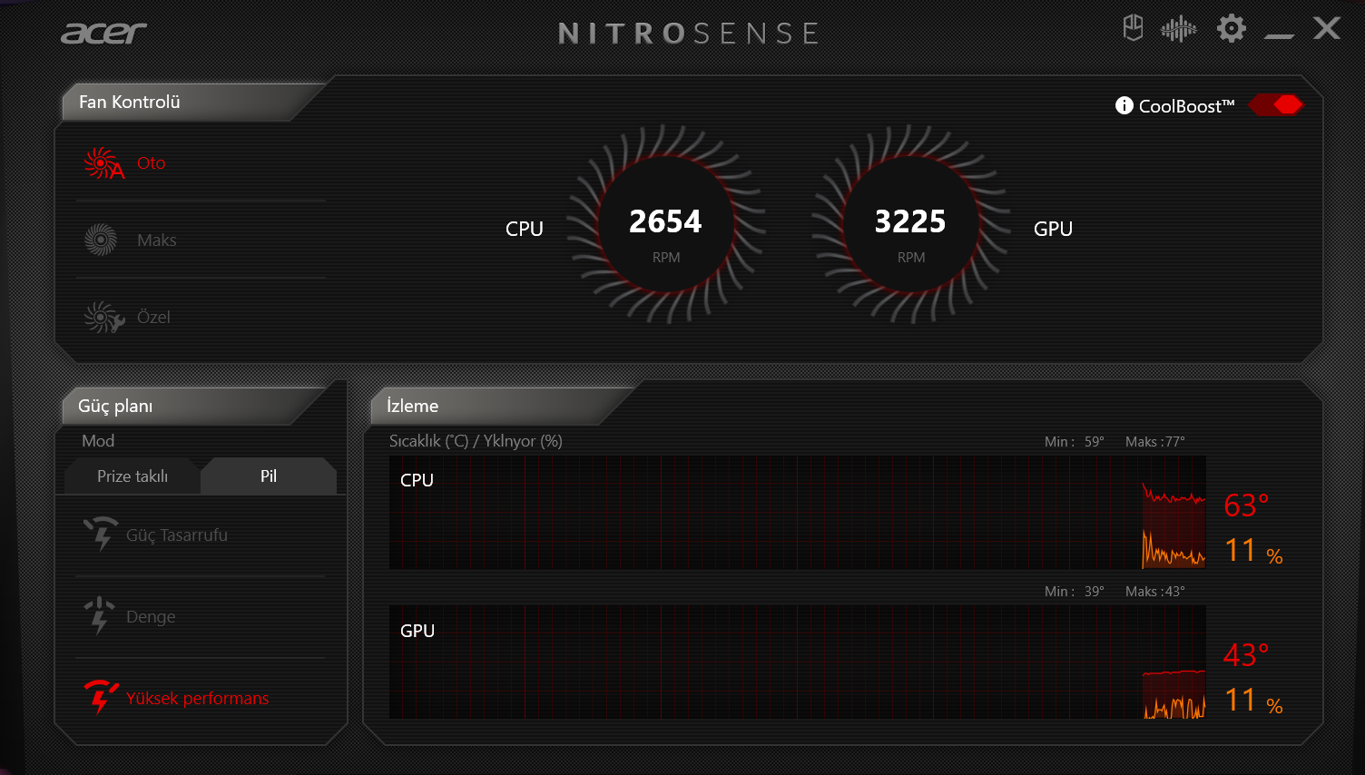Open the Acer TrueHarmony sound icon
The width and height of the screenshot is (1365, 775).
1178,30
